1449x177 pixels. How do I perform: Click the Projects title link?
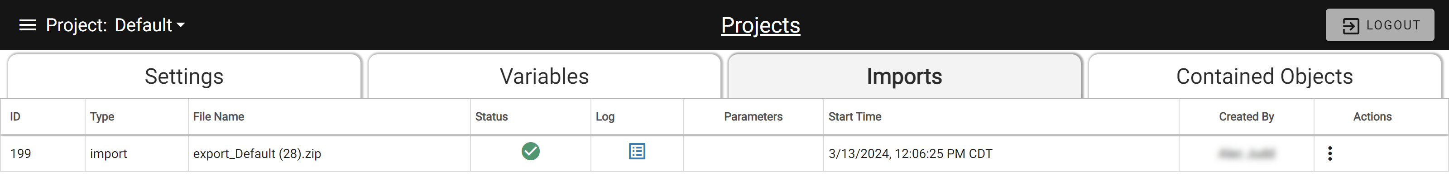click(761, 25)
